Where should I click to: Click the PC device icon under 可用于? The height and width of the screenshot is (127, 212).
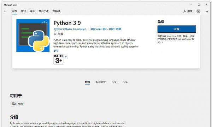click(14, 103)
